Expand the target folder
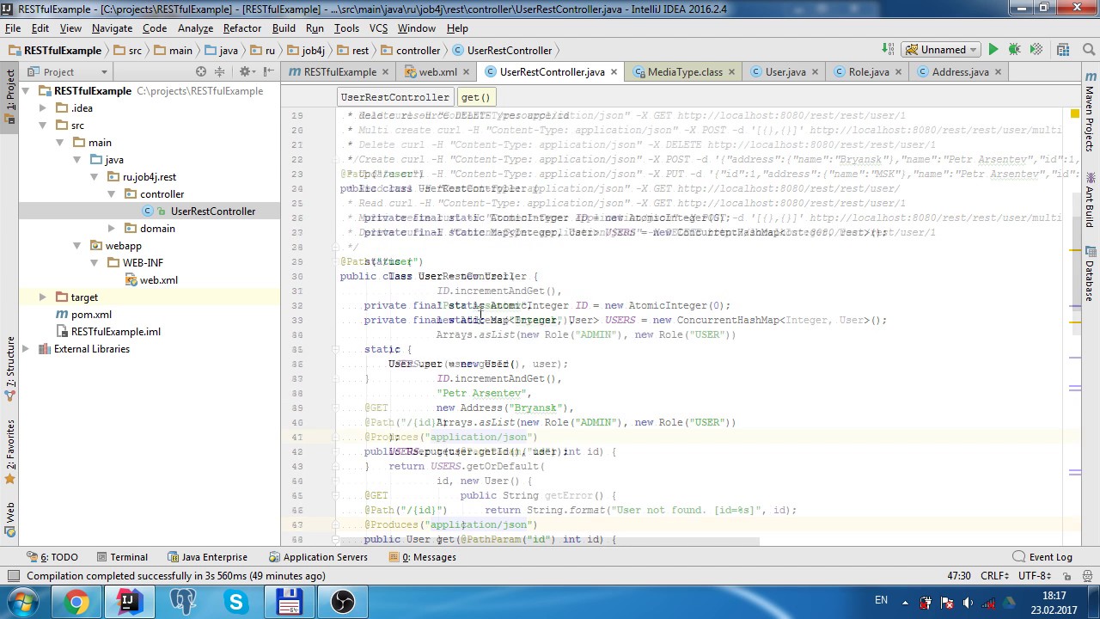 pyautogui.click(x=43, y=297)
